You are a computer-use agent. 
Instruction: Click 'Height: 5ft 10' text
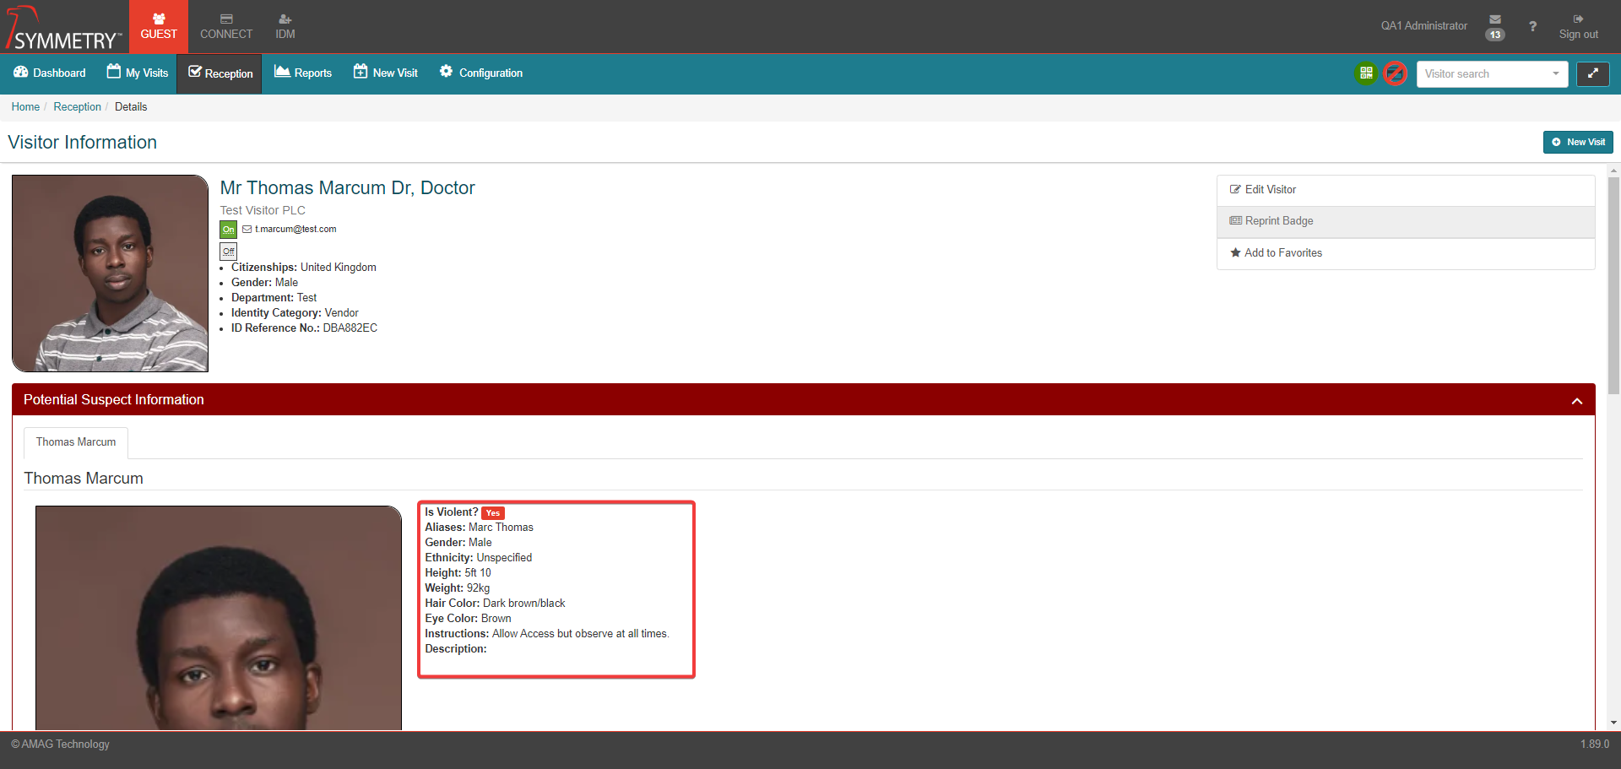[458, 573]
